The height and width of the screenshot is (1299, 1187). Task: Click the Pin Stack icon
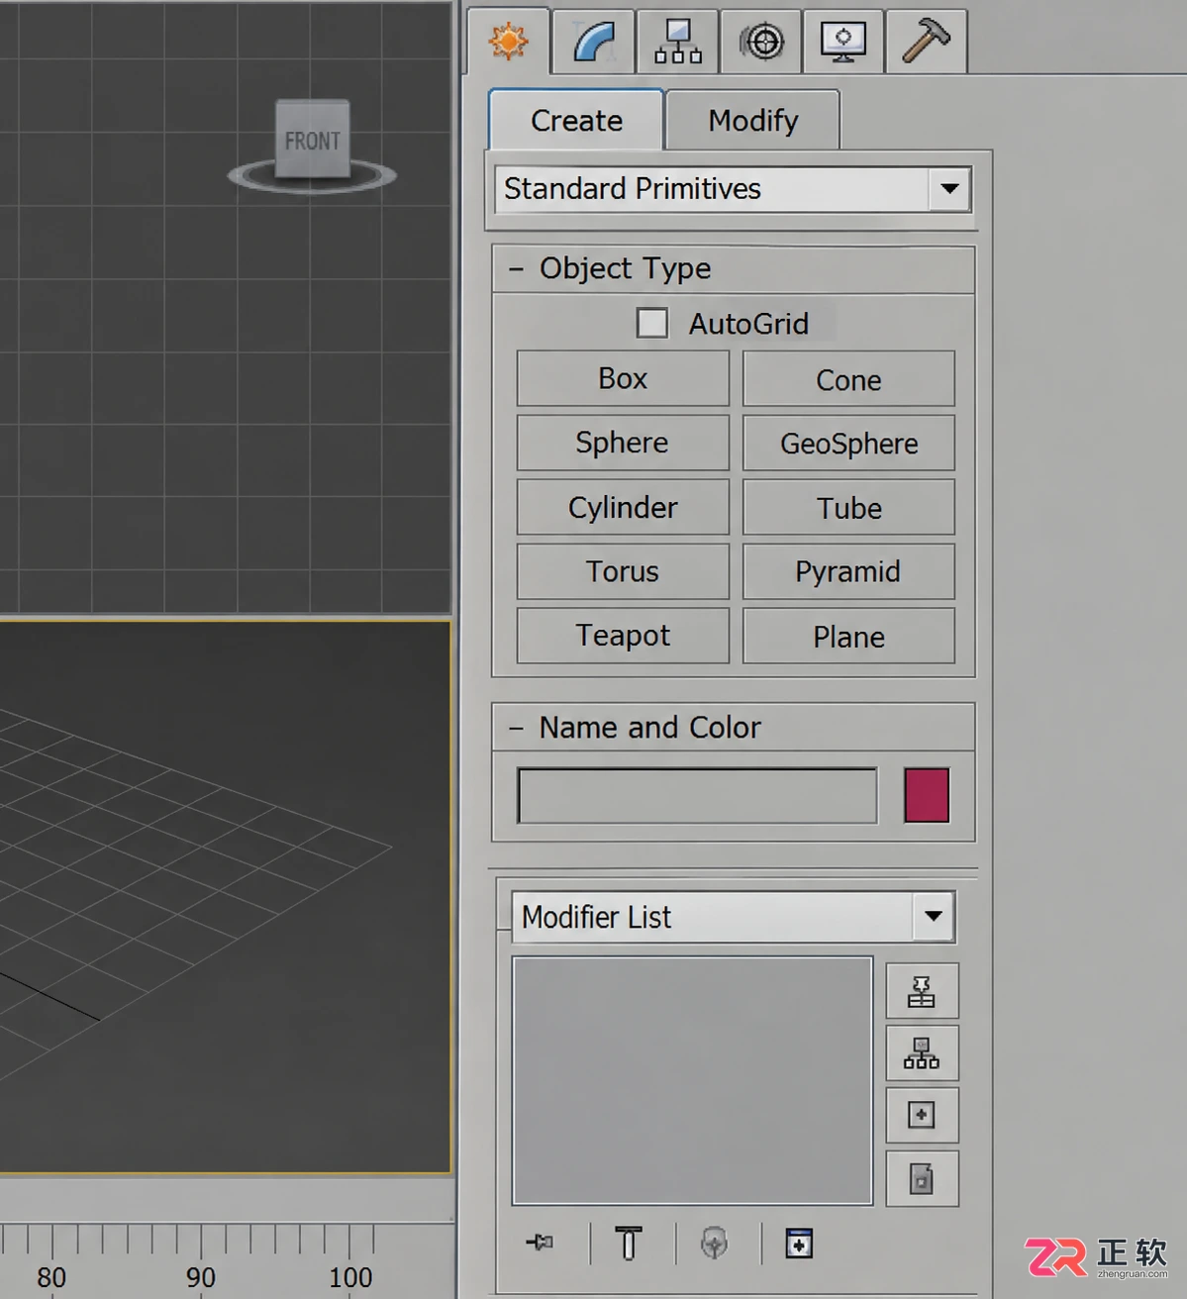pyautogui.click(x=540, y=1242)
